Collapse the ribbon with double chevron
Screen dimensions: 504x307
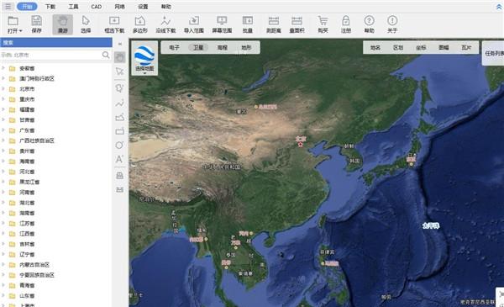point(498,7)
